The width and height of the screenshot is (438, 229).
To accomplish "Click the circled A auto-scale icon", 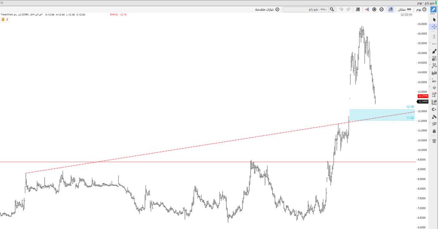I will pos(374,9).
